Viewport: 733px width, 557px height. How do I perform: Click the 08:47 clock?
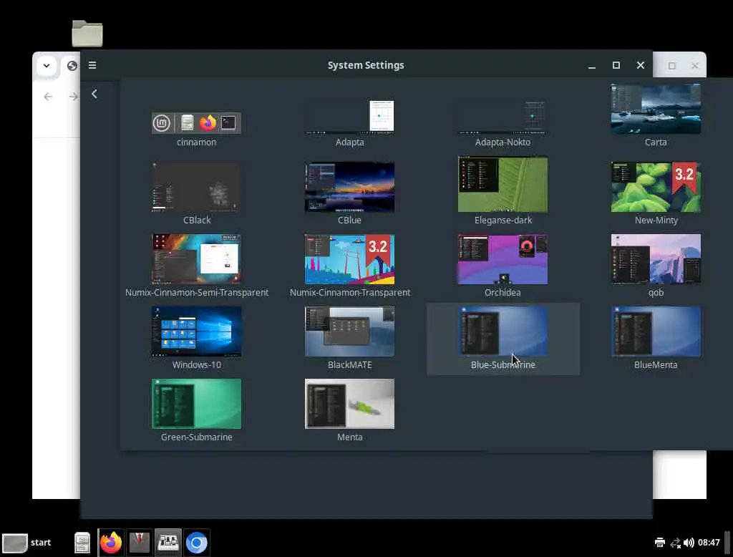(709, 543)
